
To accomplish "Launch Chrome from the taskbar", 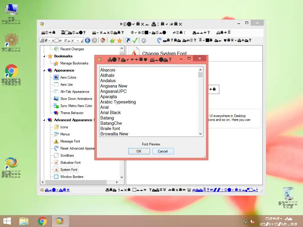I will (x=42, y=221).
